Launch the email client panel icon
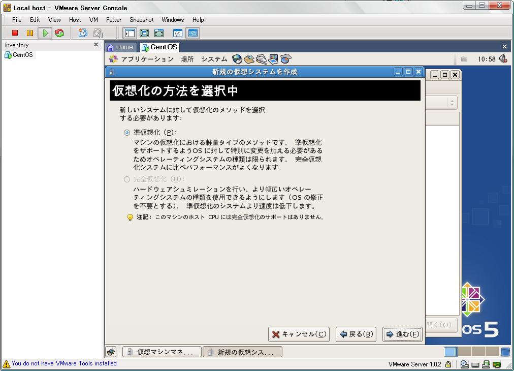The height and width of the screenshot is (371, 514). tap(249, 59)
